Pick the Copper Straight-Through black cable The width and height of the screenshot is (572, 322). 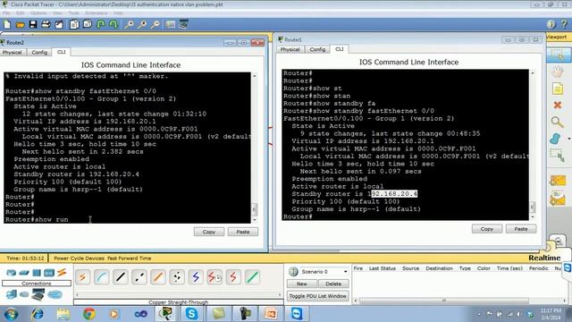click(121, 277)
